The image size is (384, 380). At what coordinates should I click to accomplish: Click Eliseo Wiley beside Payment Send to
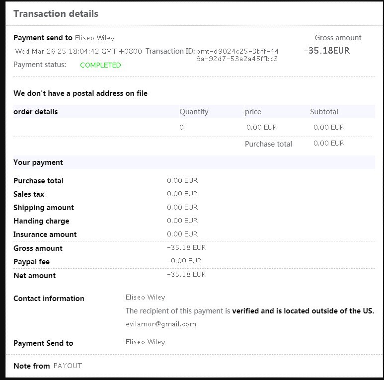tap(146, 342)
